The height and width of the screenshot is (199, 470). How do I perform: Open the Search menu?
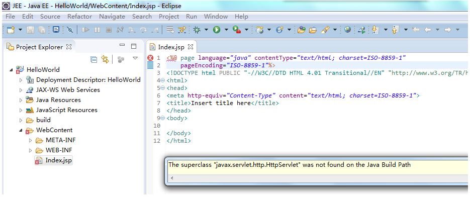tap(142, 17)
